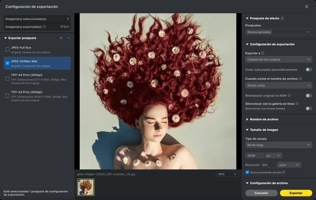Close the Configuración de exportación dialog
The image size is (316, 200).
coord(307,7)
